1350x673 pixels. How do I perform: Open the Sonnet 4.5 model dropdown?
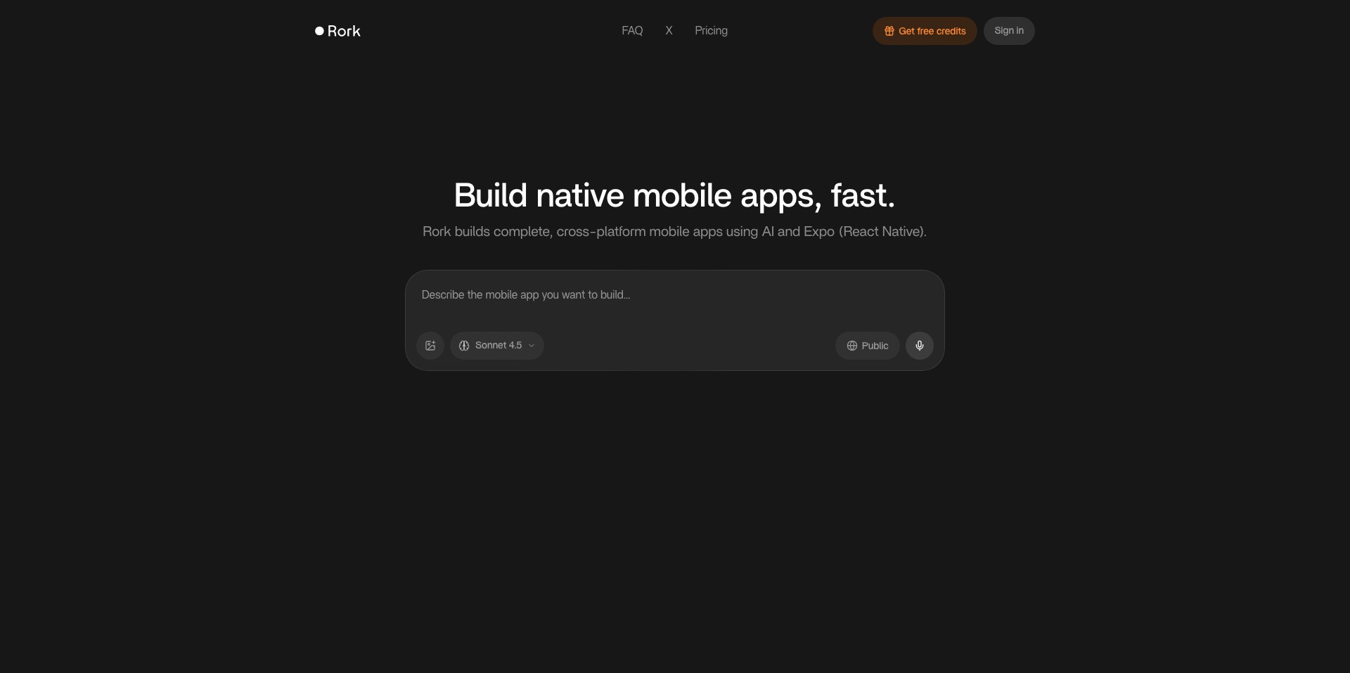point(497,346)
